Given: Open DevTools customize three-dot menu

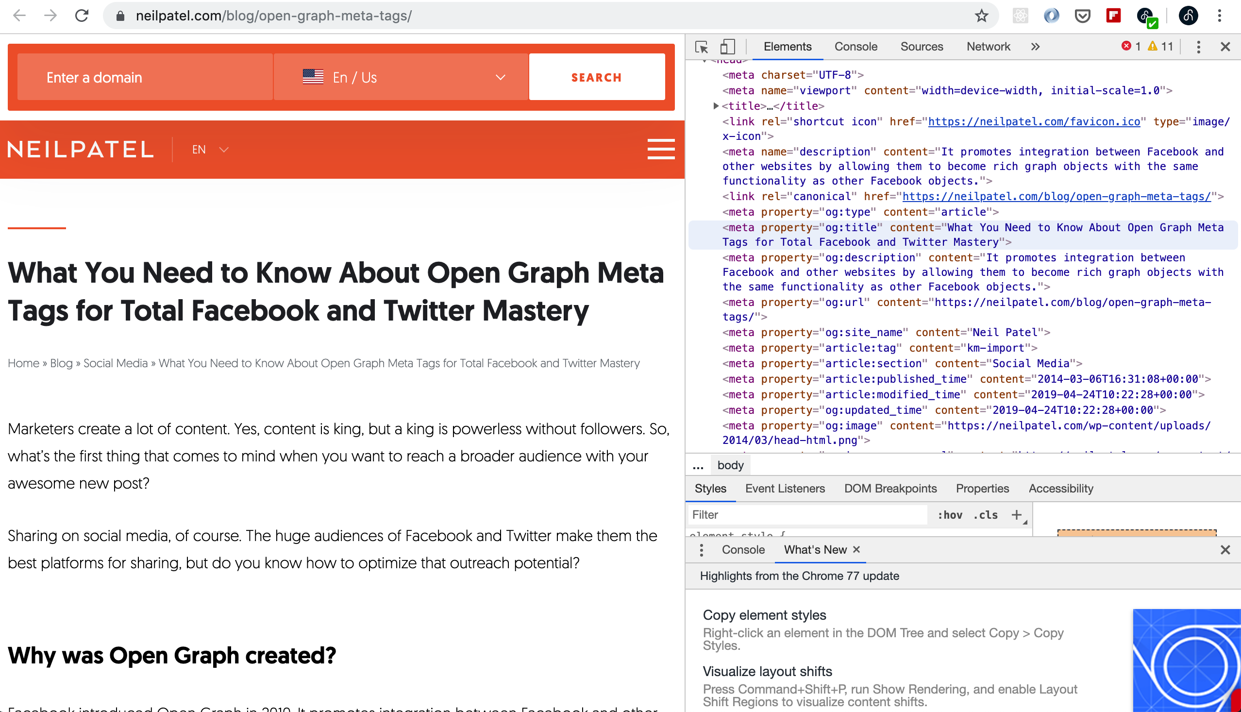Looking at the screenshot, I should point(1198,47).
